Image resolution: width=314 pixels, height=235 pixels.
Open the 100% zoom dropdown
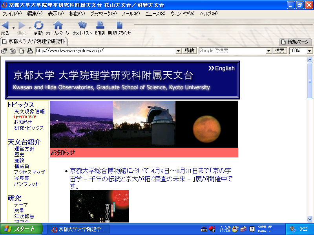tap(309, 51)
